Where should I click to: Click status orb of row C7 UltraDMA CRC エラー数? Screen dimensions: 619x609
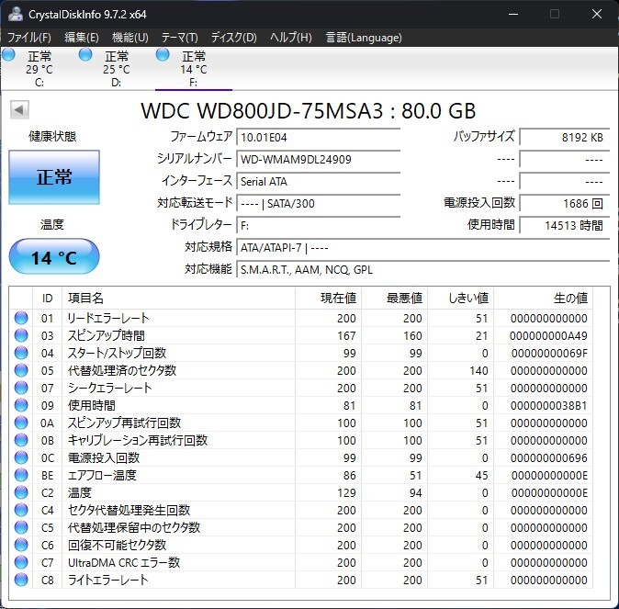point(21,562)
